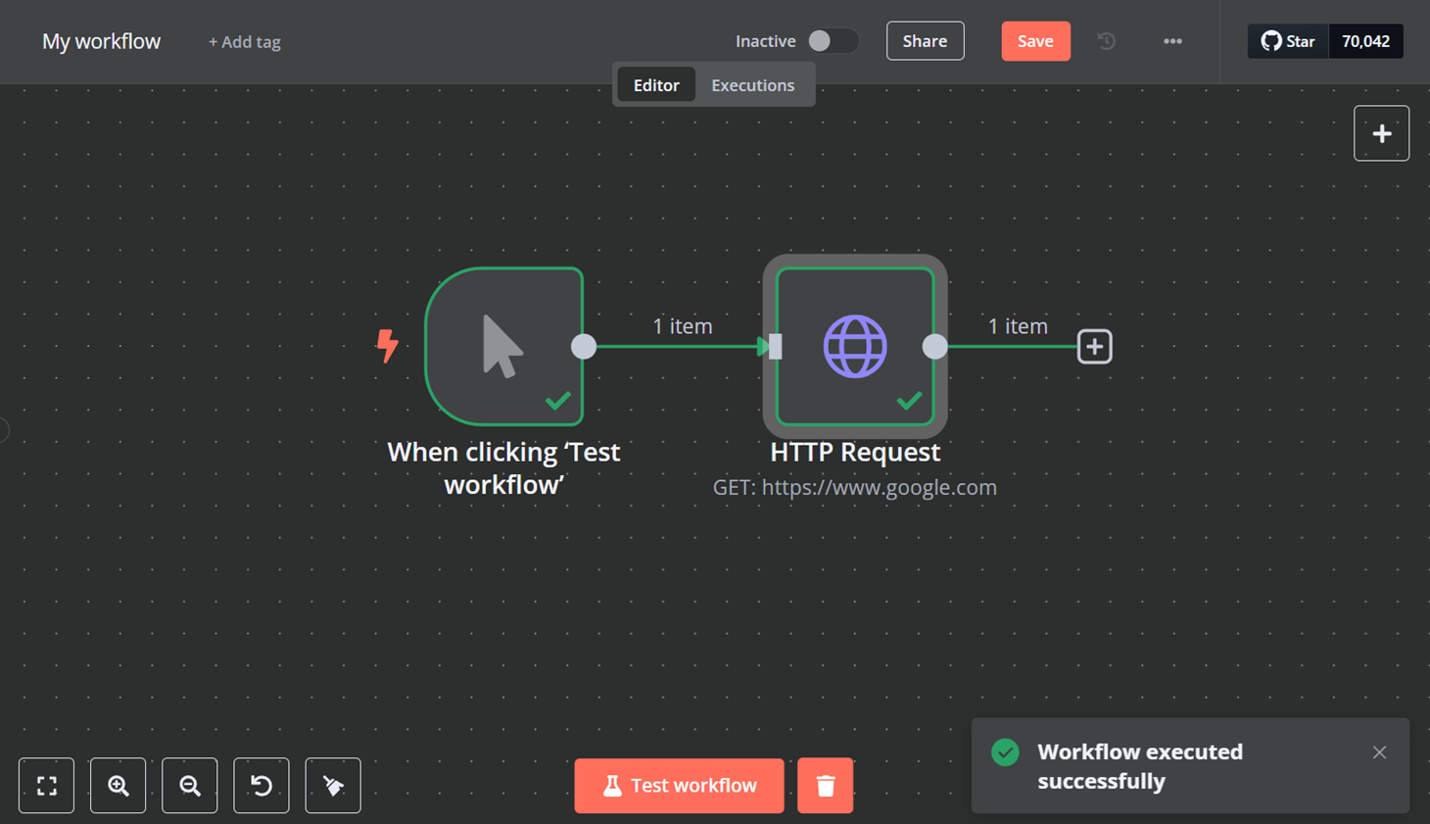1430x824 pixels.
Task: Click the Share button
Action: click(924, 40)
